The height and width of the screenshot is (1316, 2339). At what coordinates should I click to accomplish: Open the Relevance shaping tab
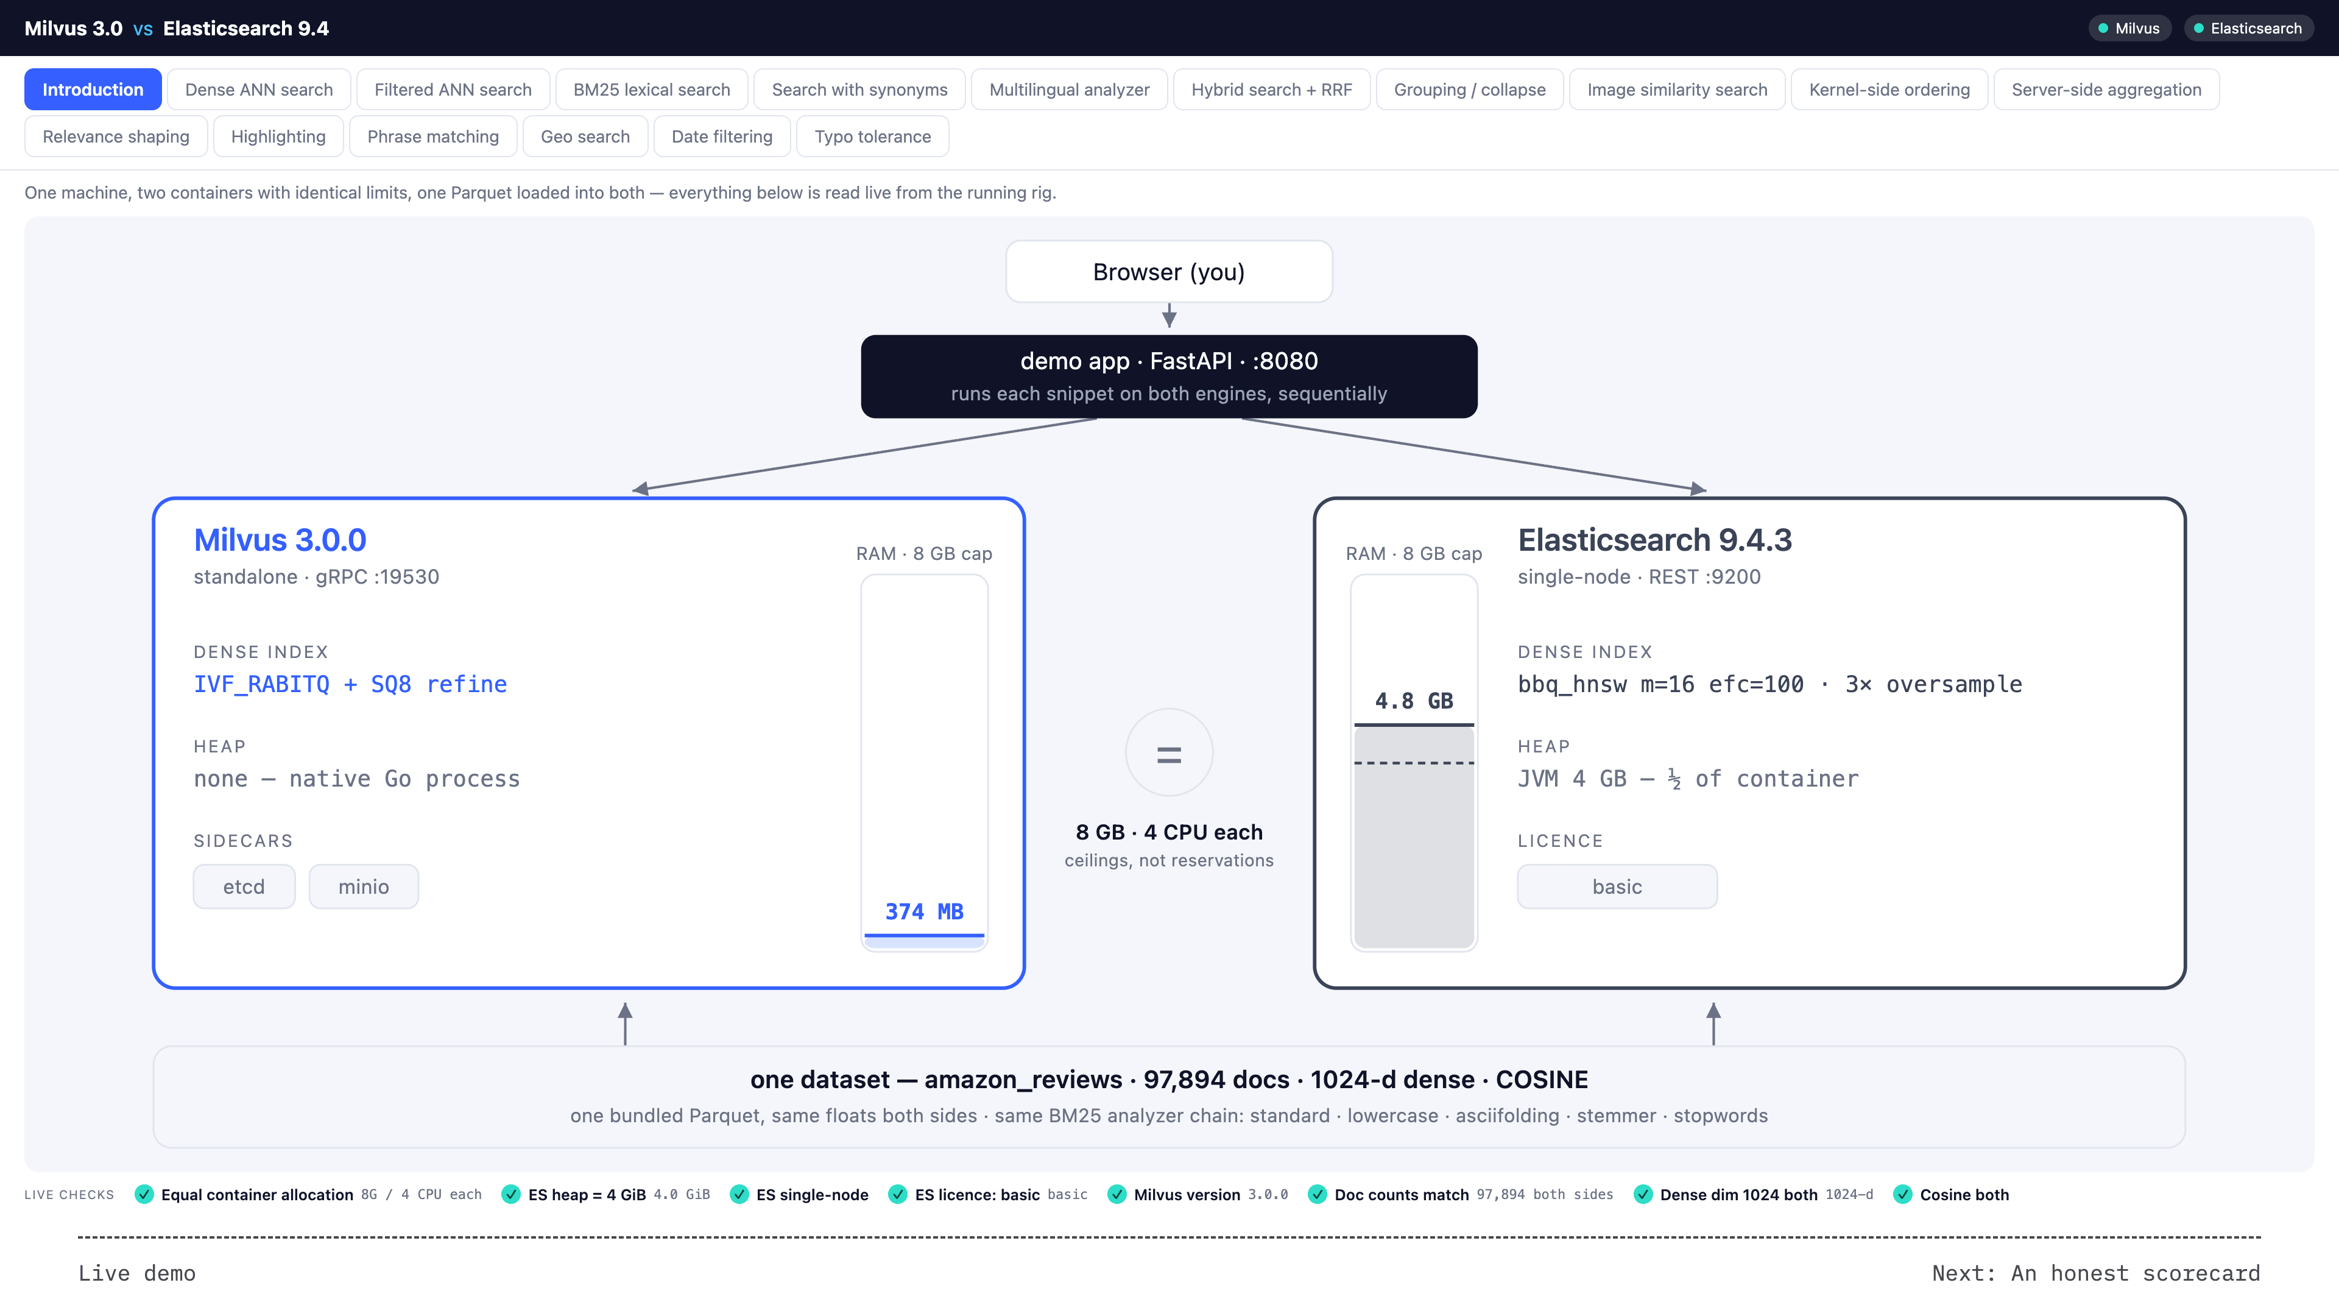116,136
